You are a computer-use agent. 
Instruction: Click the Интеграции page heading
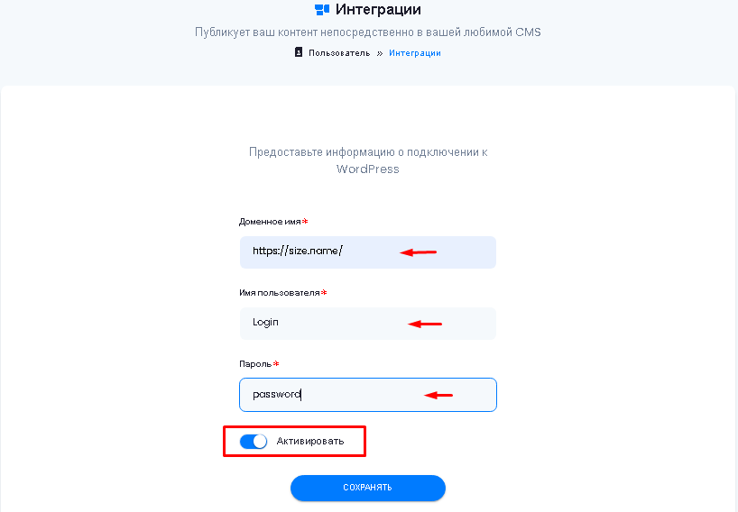[378, 10]
